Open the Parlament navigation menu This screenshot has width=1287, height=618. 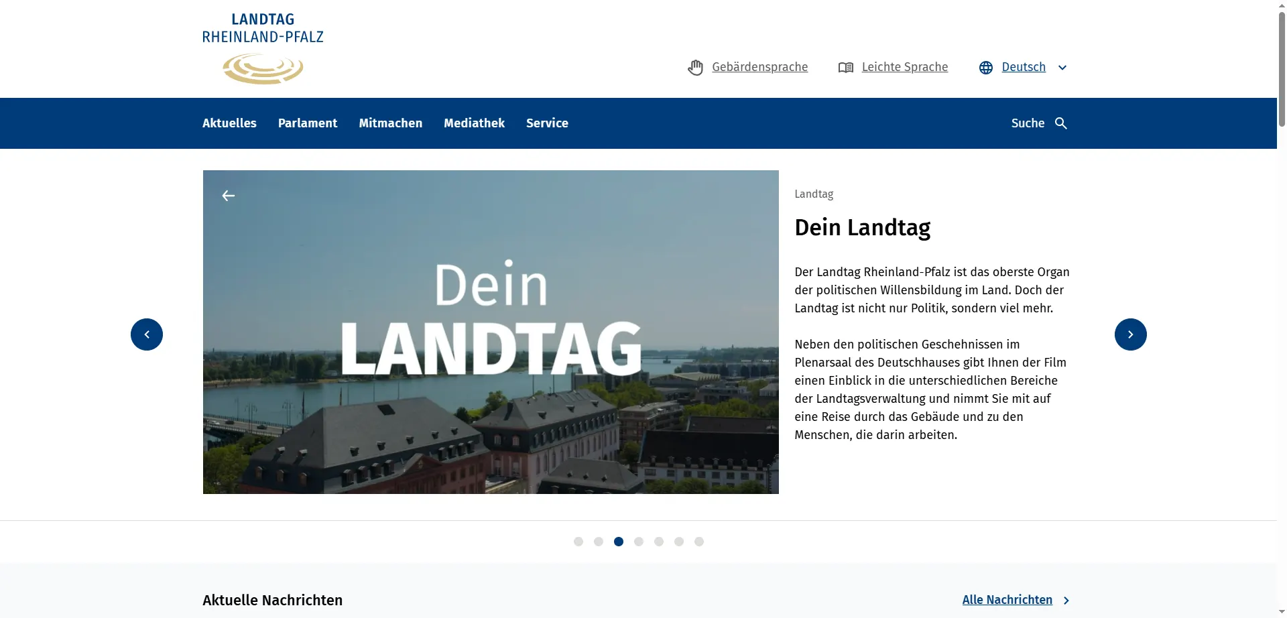point(308,123)
